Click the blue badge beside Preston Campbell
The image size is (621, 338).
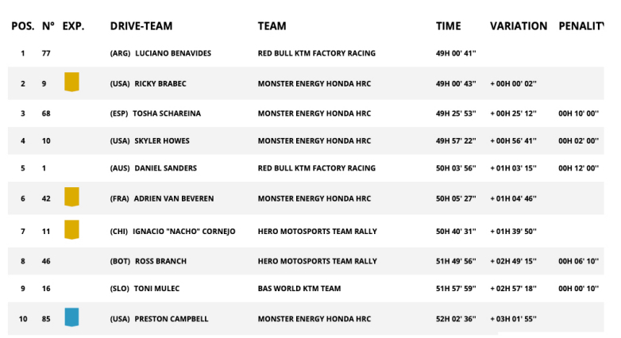(x=71, y=317)
